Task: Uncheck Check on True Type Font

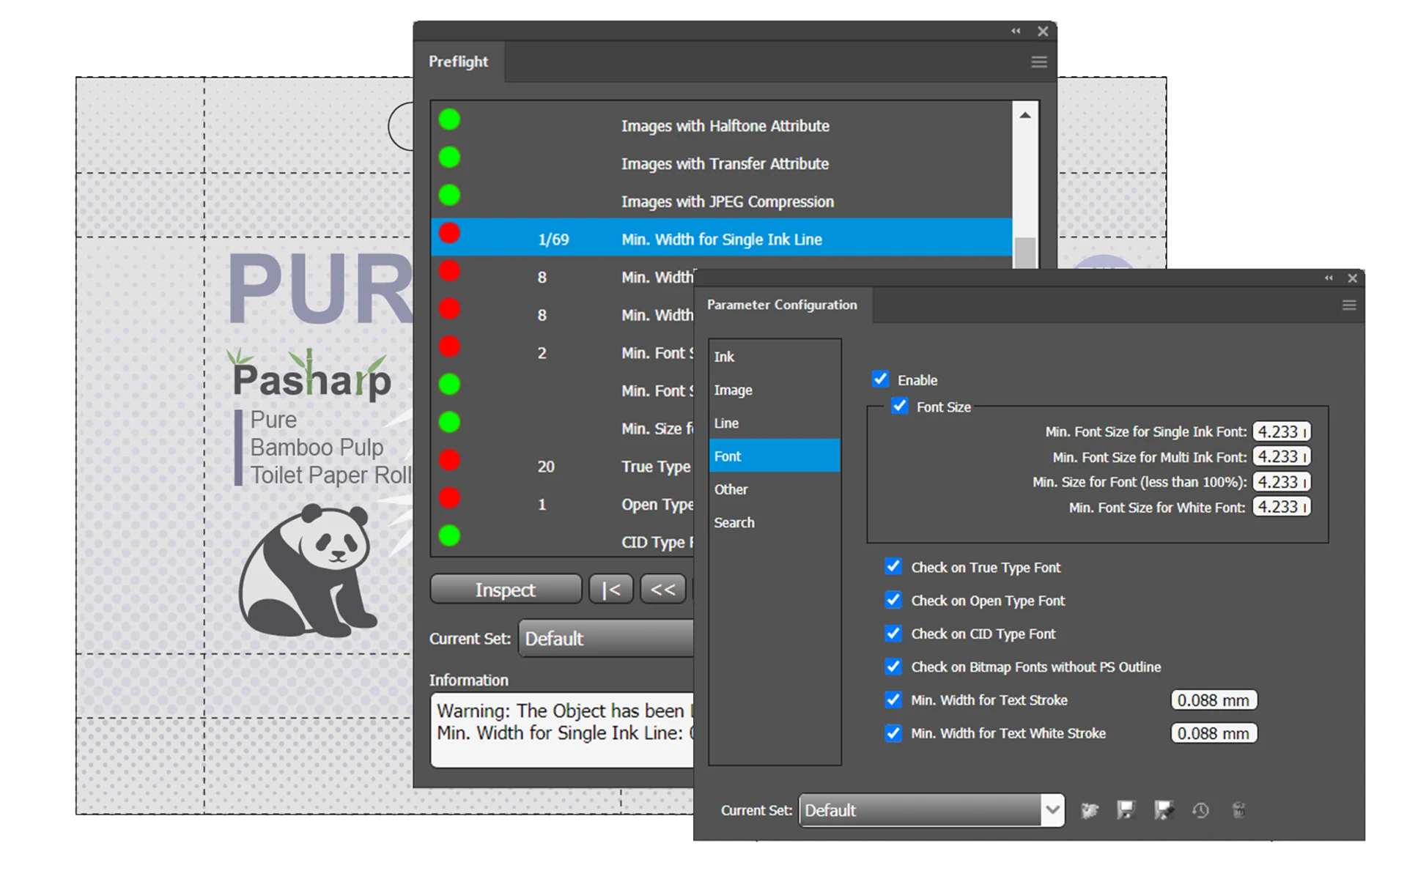Action: coord(893,567)
